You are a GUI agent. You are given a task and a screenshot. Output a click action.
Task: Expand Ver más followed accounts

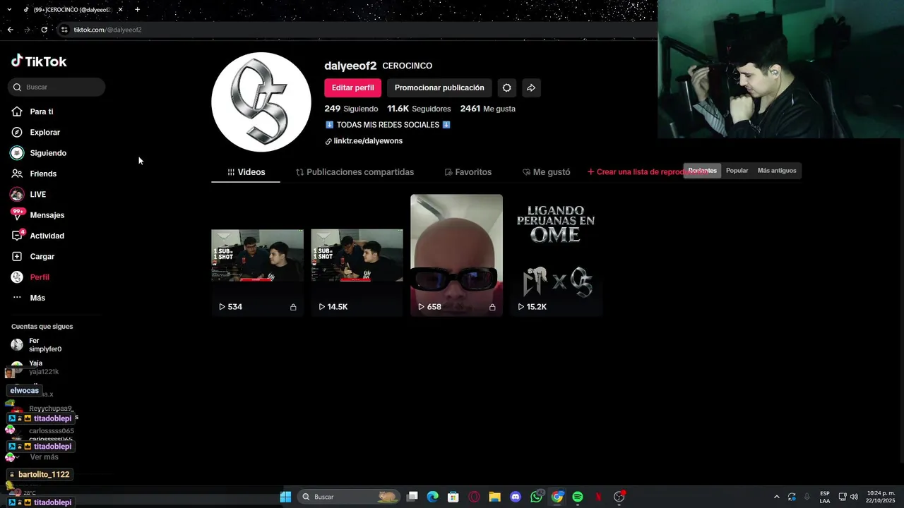(44, 457)
